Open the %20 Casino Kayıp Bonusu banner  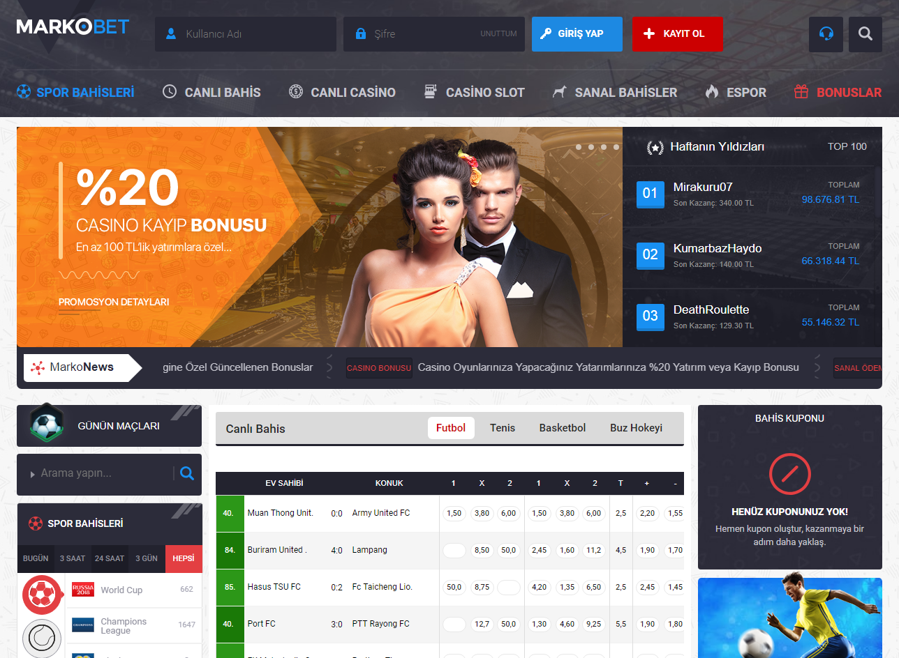[320, 237]
